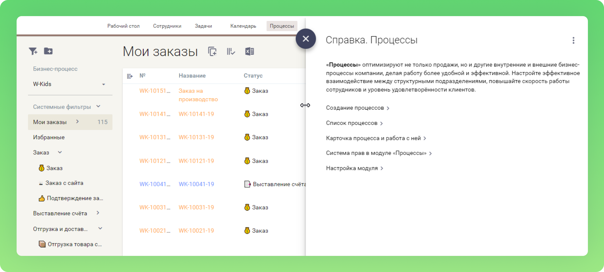
Task: Select Отгрузка товара с... stage
Action: coord(75,244)
